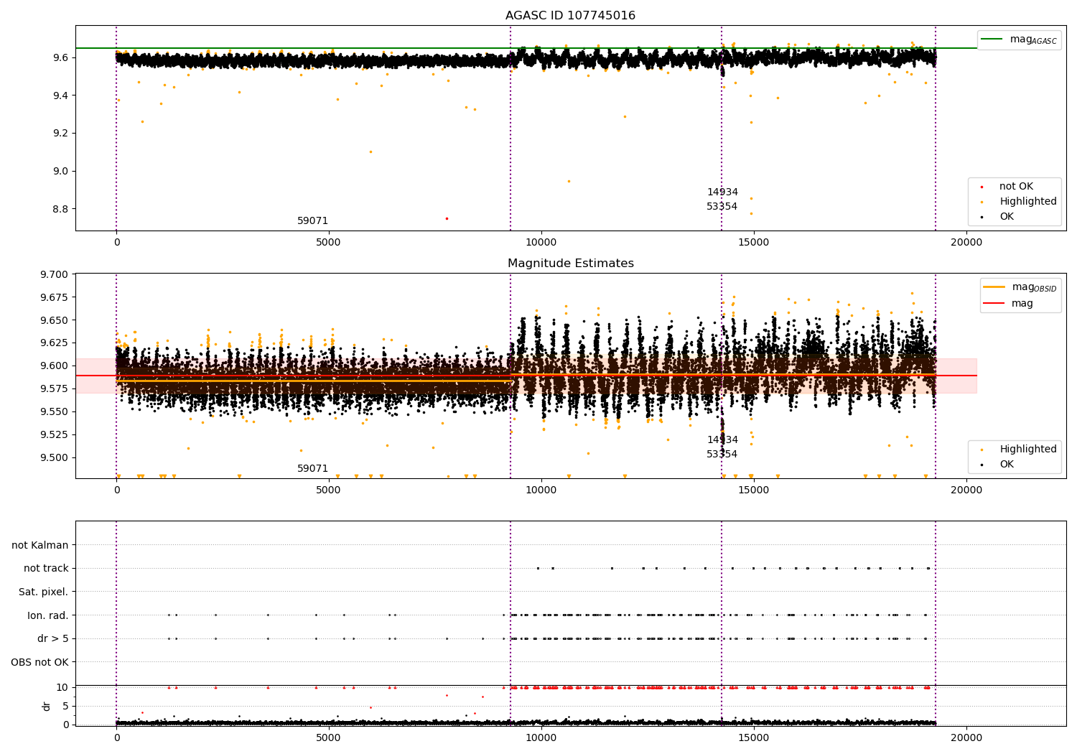1077x754 pixels.
Task: Click the 'not Kalman' axis label
Action: 40,546
